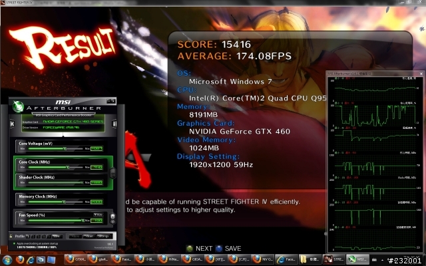The width and height of the screenshot is (426, 266).
Task: Click the Shader Clock value field
Action: tap(97, 183)
